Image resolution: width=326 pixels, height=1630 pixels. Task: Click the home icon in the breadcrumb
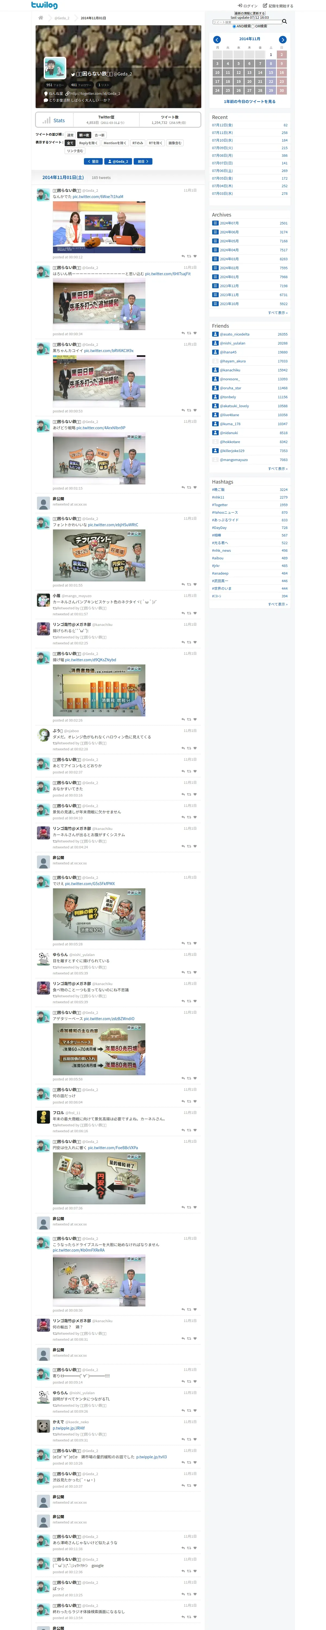[x=41, y=18]
